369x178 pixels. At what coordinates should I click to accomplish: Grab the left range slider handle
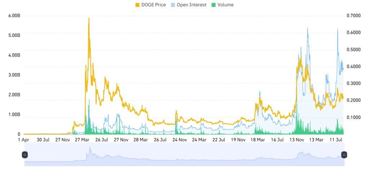pos(25,155)
